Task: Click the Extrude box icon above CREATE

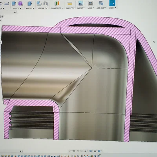Action: (14, 4)
